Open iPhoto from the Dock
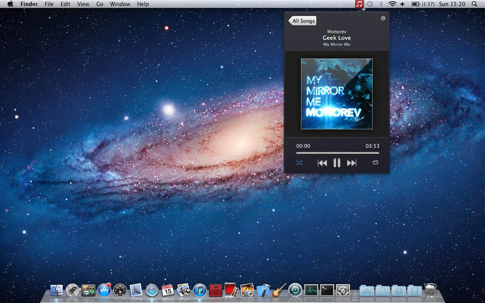Screen dimensions: 485x303 tap(247, 290)
